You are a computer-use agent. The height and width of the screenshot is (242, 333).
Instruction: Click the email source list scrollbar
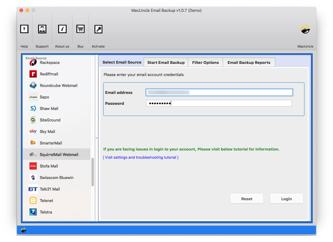click(93, 172)
